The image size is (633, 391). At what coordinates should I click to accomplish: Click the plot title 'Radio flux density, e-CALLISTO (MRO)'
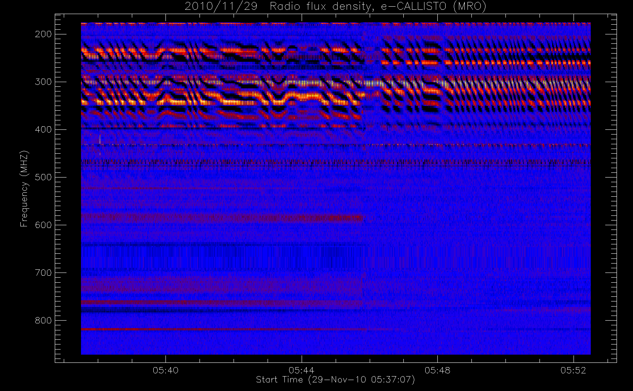click(x=378, y=7)
